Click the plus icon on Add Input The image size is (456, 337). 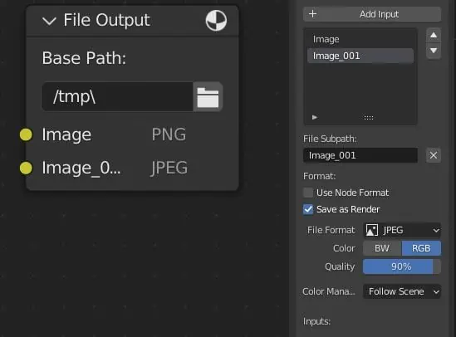click(x=312, y=13)
